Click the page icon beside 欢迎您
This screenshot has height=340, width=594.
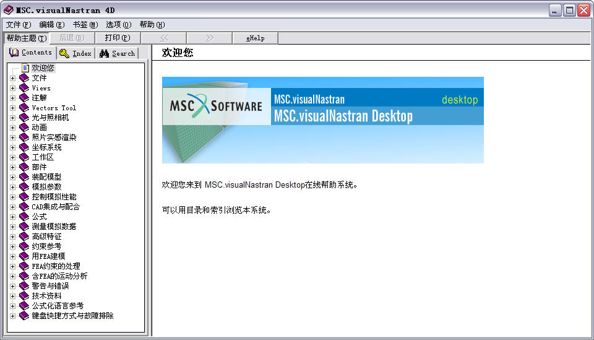click(x=25, y=68)
